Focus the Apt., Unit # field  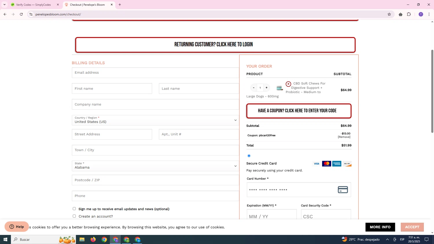pos(199,134)
